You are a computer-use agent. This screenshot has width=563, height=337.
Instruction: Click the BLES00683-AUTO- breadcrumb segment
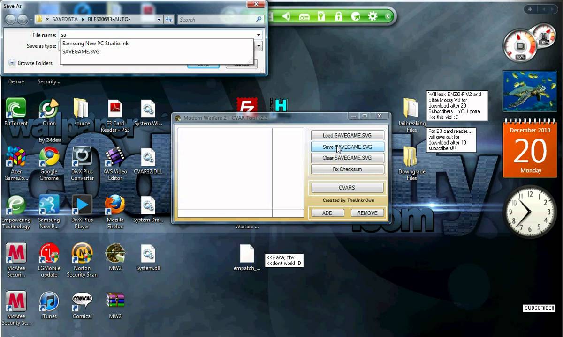(109, 19)
